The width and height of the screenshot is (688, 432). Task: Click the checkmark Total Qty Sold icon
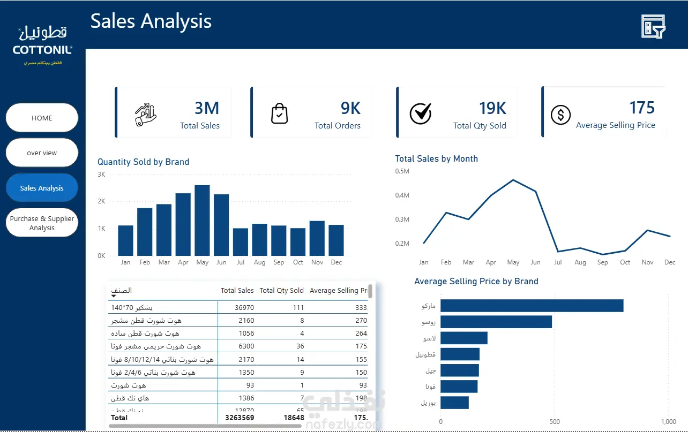[x=421, y=113]
